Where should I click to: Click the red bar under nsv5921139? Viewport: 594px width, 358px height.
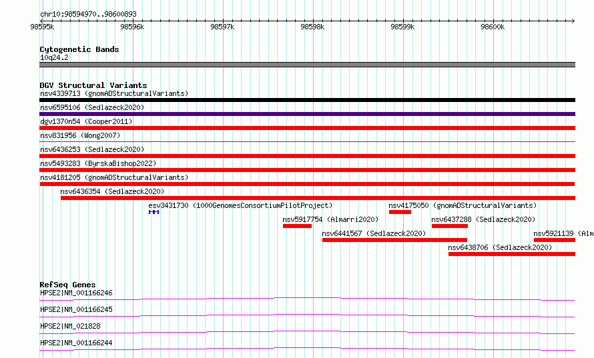[555, 240]
